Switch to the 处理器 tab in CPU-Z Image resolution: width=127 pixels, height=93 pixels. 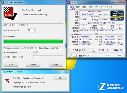point(72,7)
